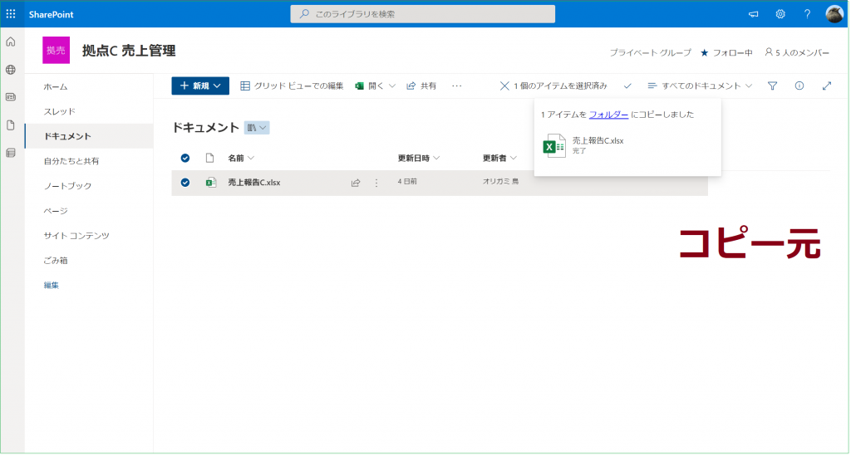Expand the 新規 dropdown button
The image size is (851, 455).
[x=200, y=86]
